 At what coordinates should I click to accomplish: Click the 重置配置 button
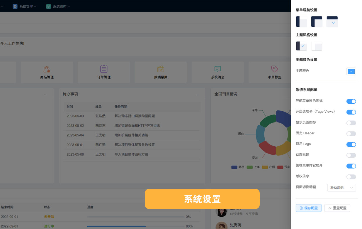tap(337, 208)
